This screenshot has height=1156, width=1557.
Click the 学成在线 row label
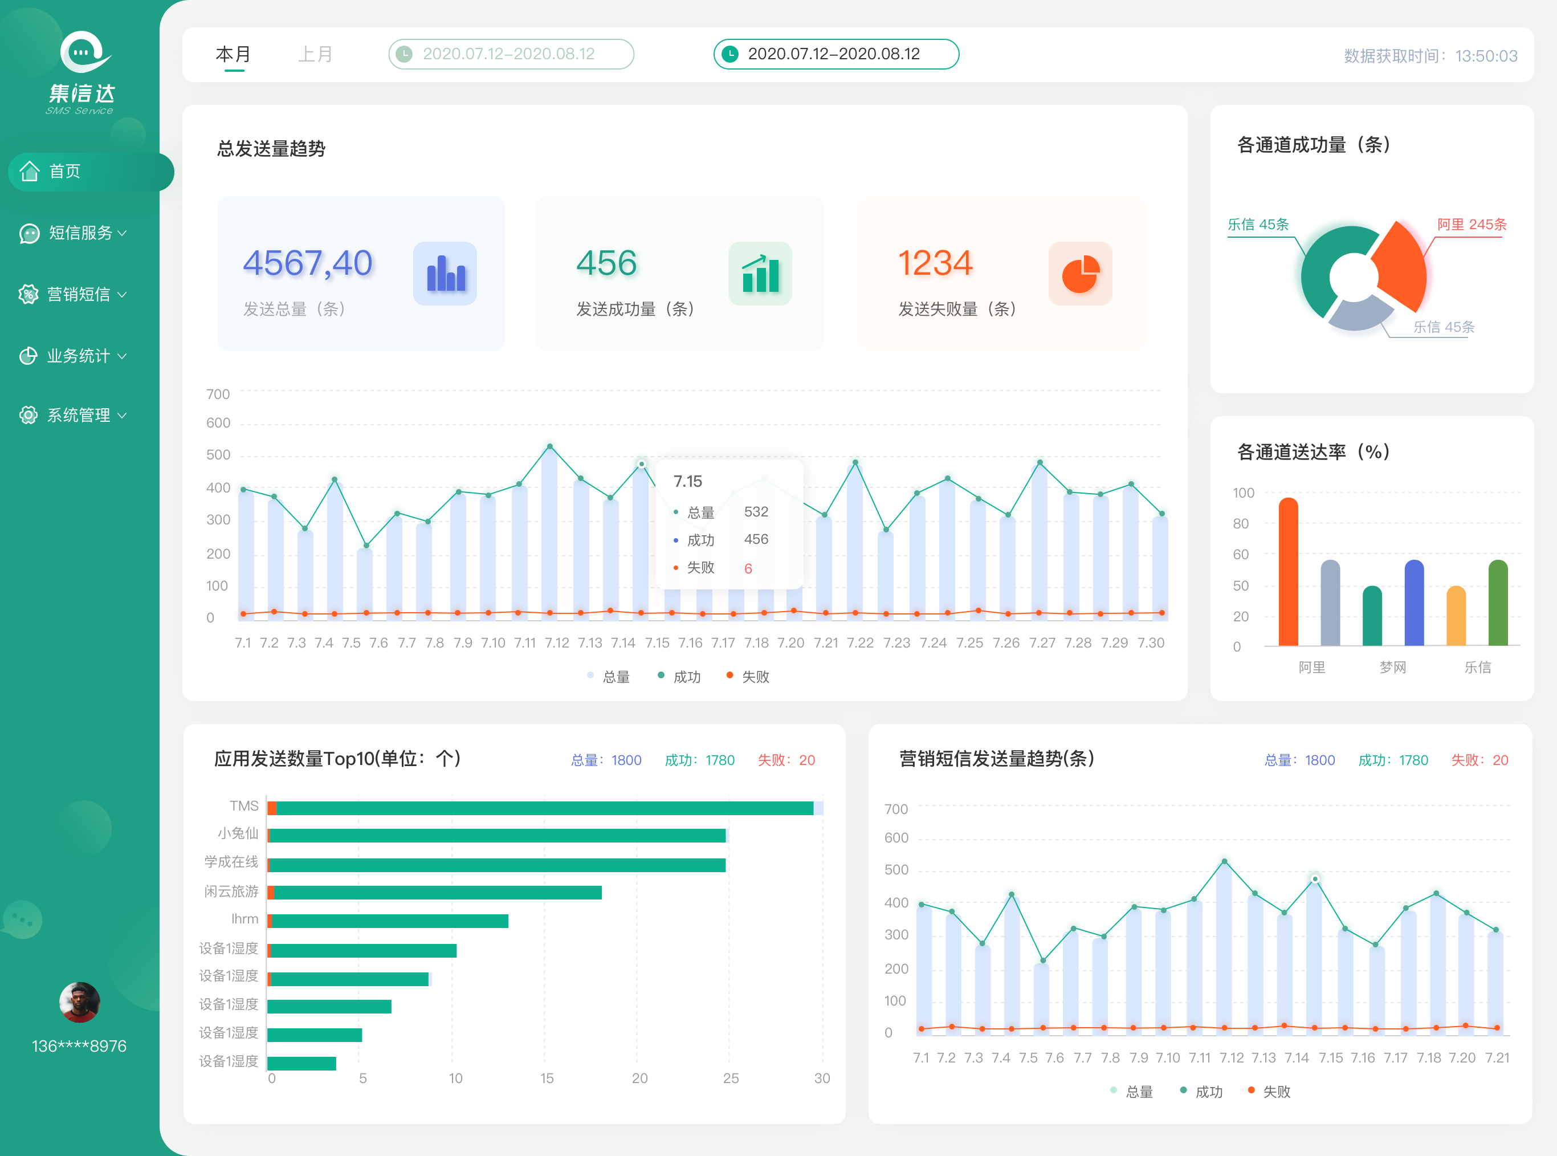231,861
